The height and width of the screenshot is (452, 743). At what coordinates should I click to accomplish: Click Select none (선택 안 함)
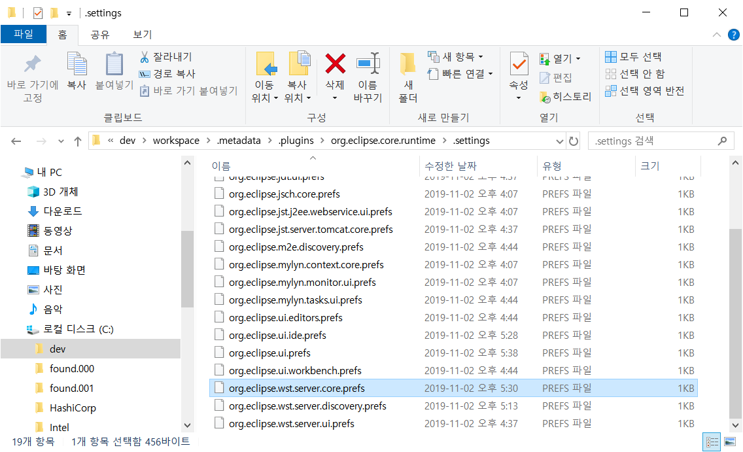(635, 74)
